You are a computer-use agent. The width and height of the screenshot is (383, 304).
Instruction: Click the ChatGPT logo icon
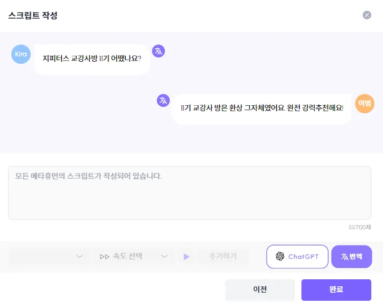pos(280,256)
